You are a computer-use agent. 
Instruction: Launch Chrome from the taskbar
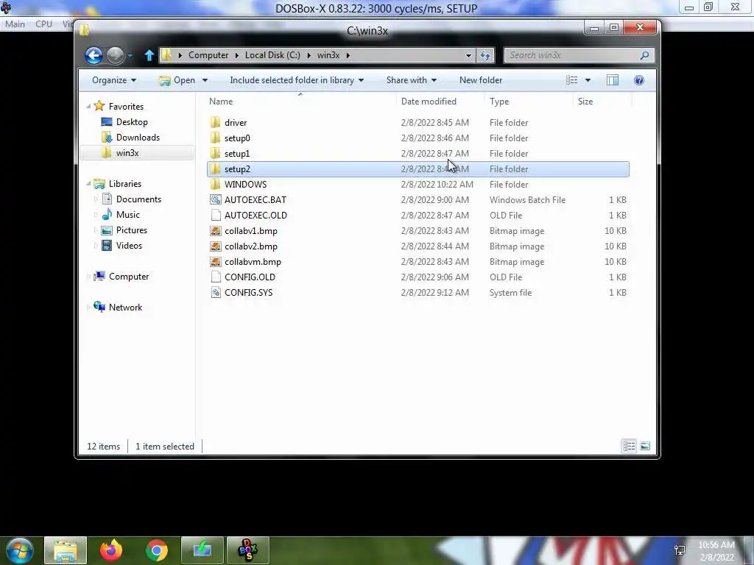[x=157, y=550]
